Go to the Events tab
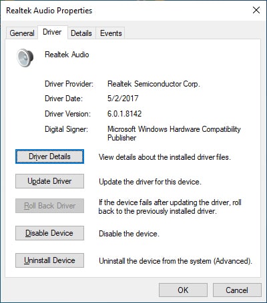 point(111,33)
